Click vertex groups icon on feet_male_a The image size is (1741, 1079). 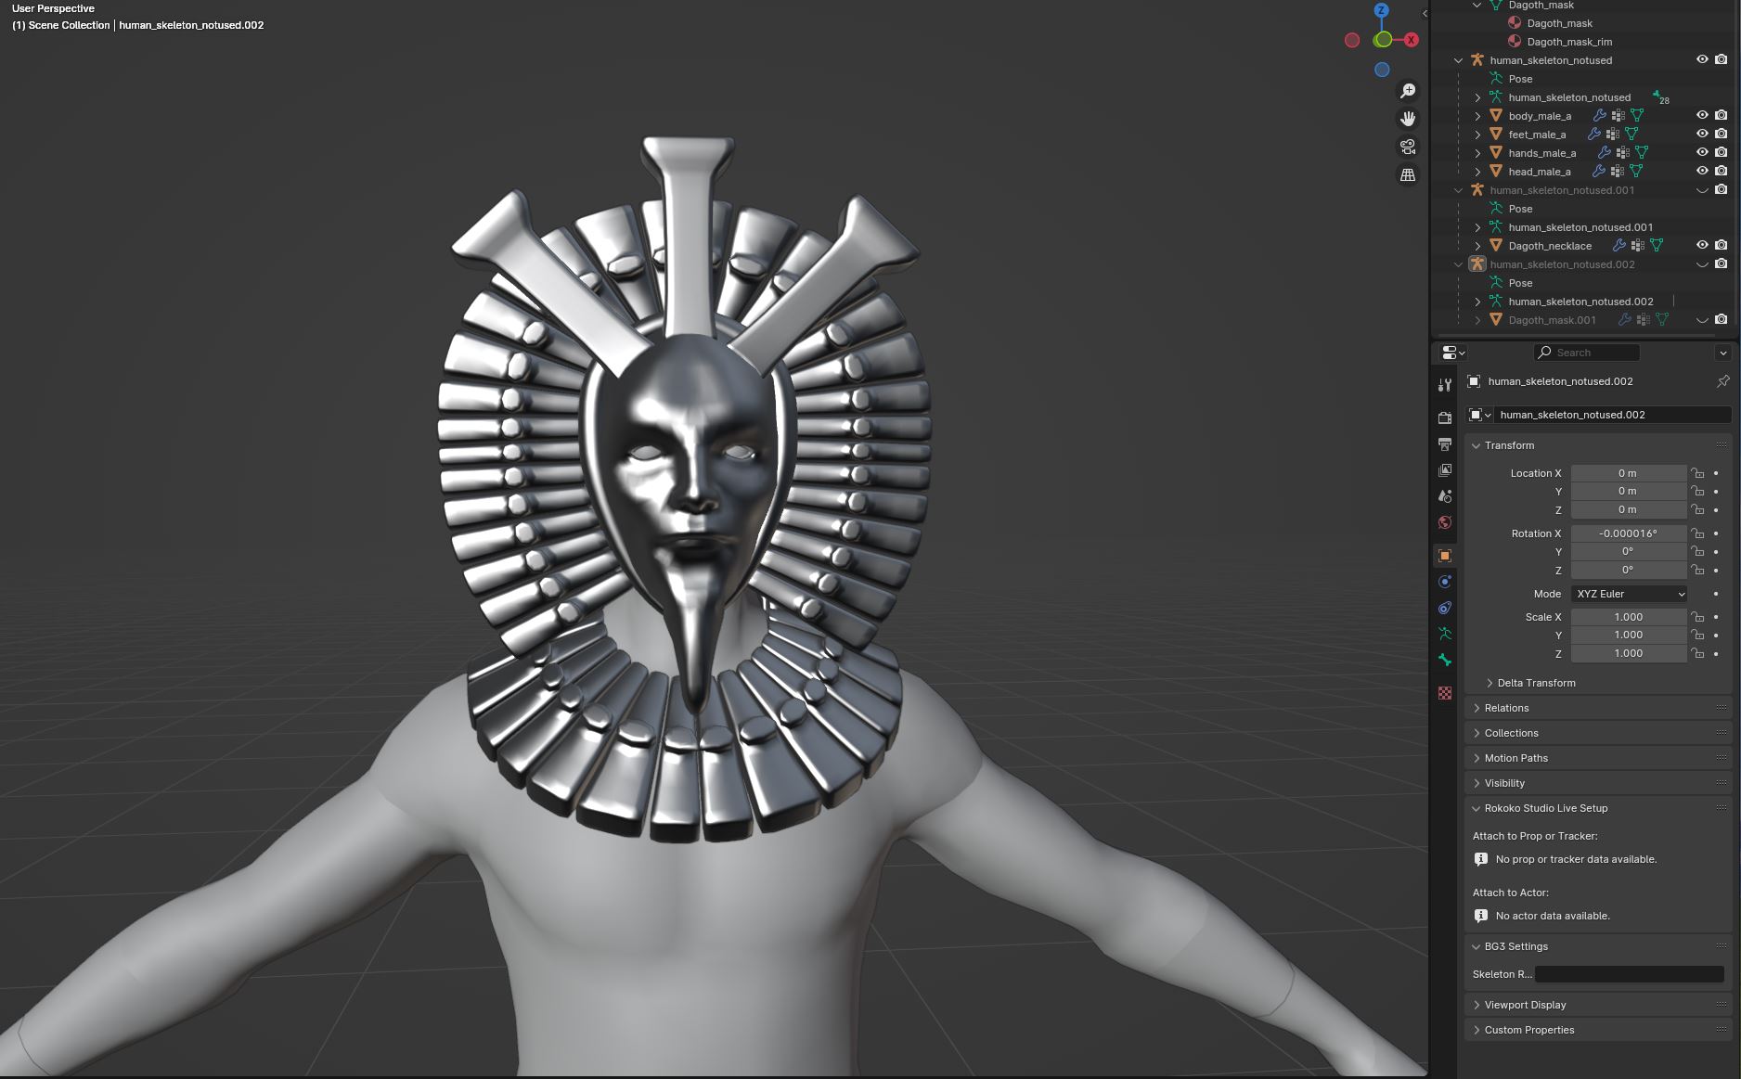(1613, 135)
